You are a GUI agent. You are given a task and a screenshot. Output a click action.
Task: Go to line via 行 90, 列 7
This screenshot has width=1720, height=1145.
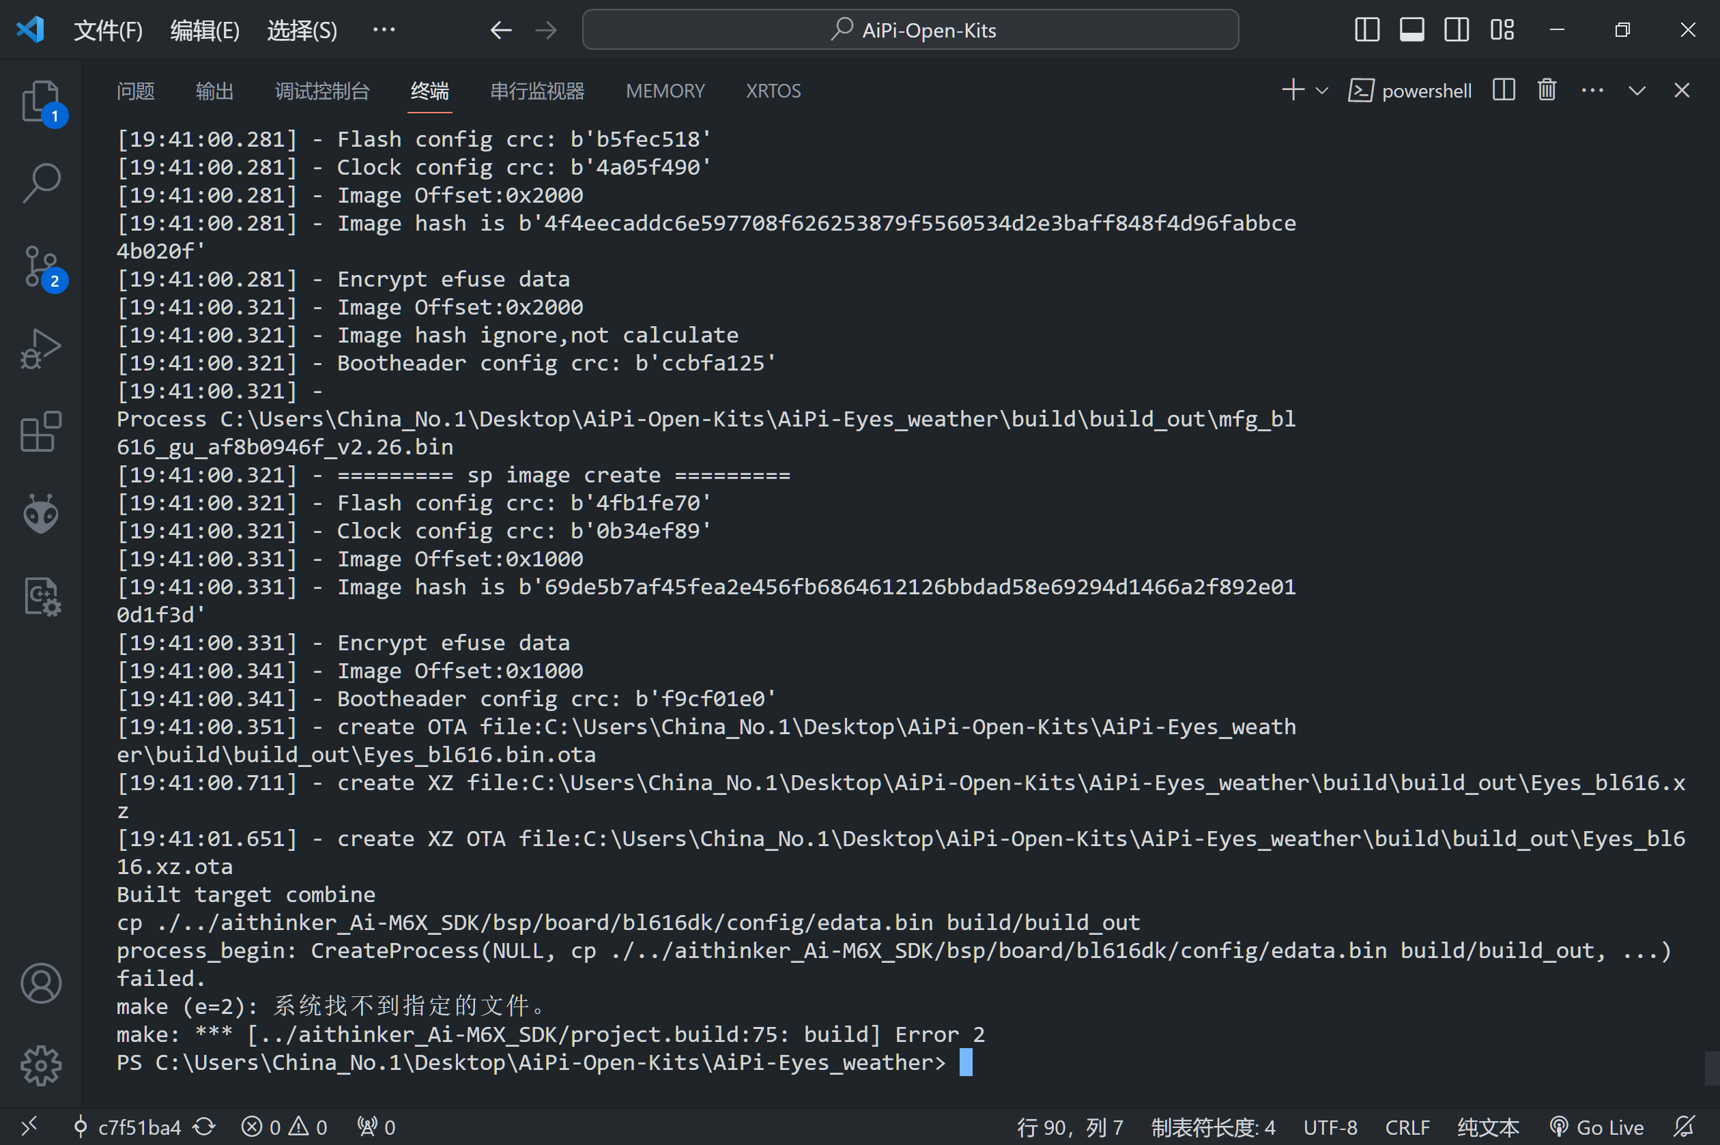1070,1127
